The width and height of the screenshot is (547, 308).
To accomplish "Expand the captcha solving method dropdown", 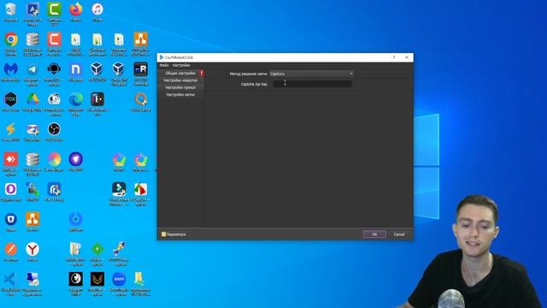I will pyautogui.click(x=311, y=74).
